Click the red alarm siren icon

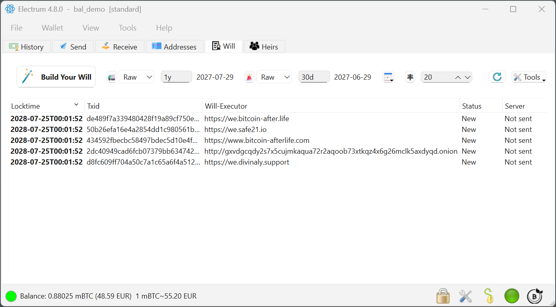pos(250,77)
